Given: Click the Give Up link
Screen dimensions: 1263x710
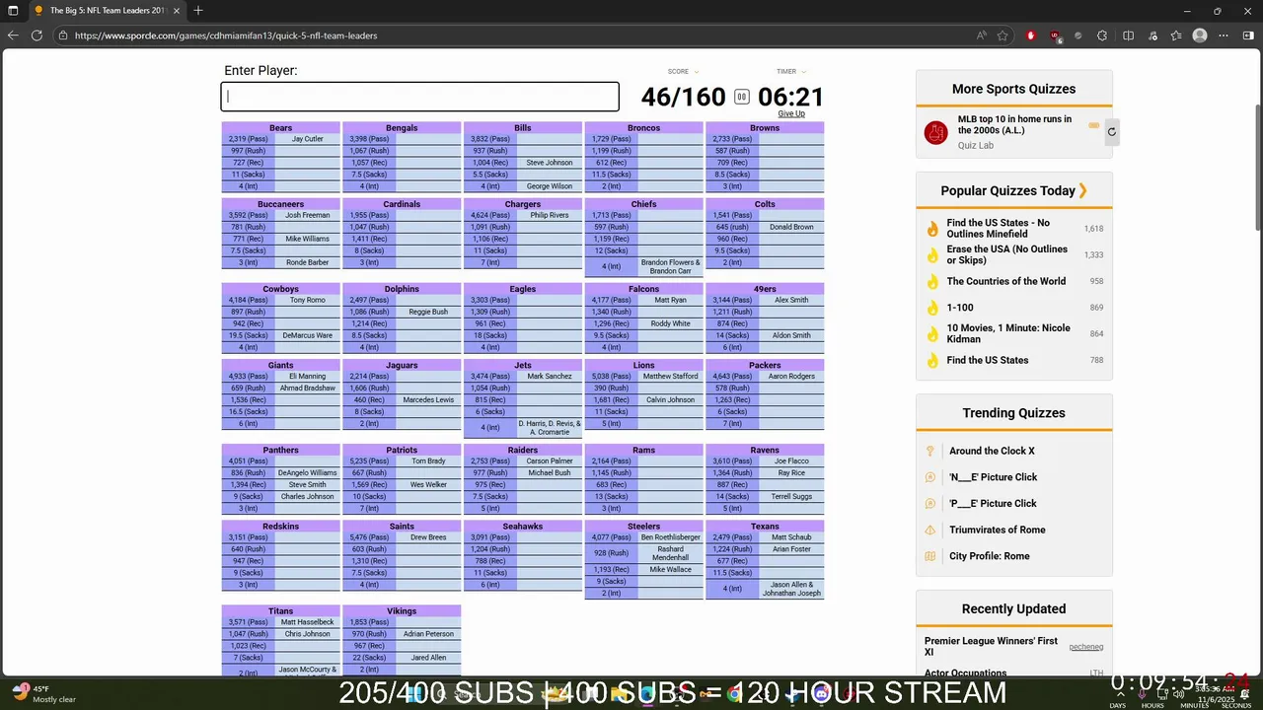Looking at the screenshot, I should pyautogui.click(x=791, y=113).
